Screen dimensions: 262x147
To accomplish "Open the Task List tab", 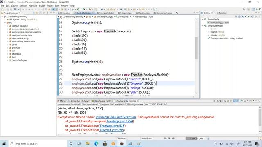I will click(221, 13).
